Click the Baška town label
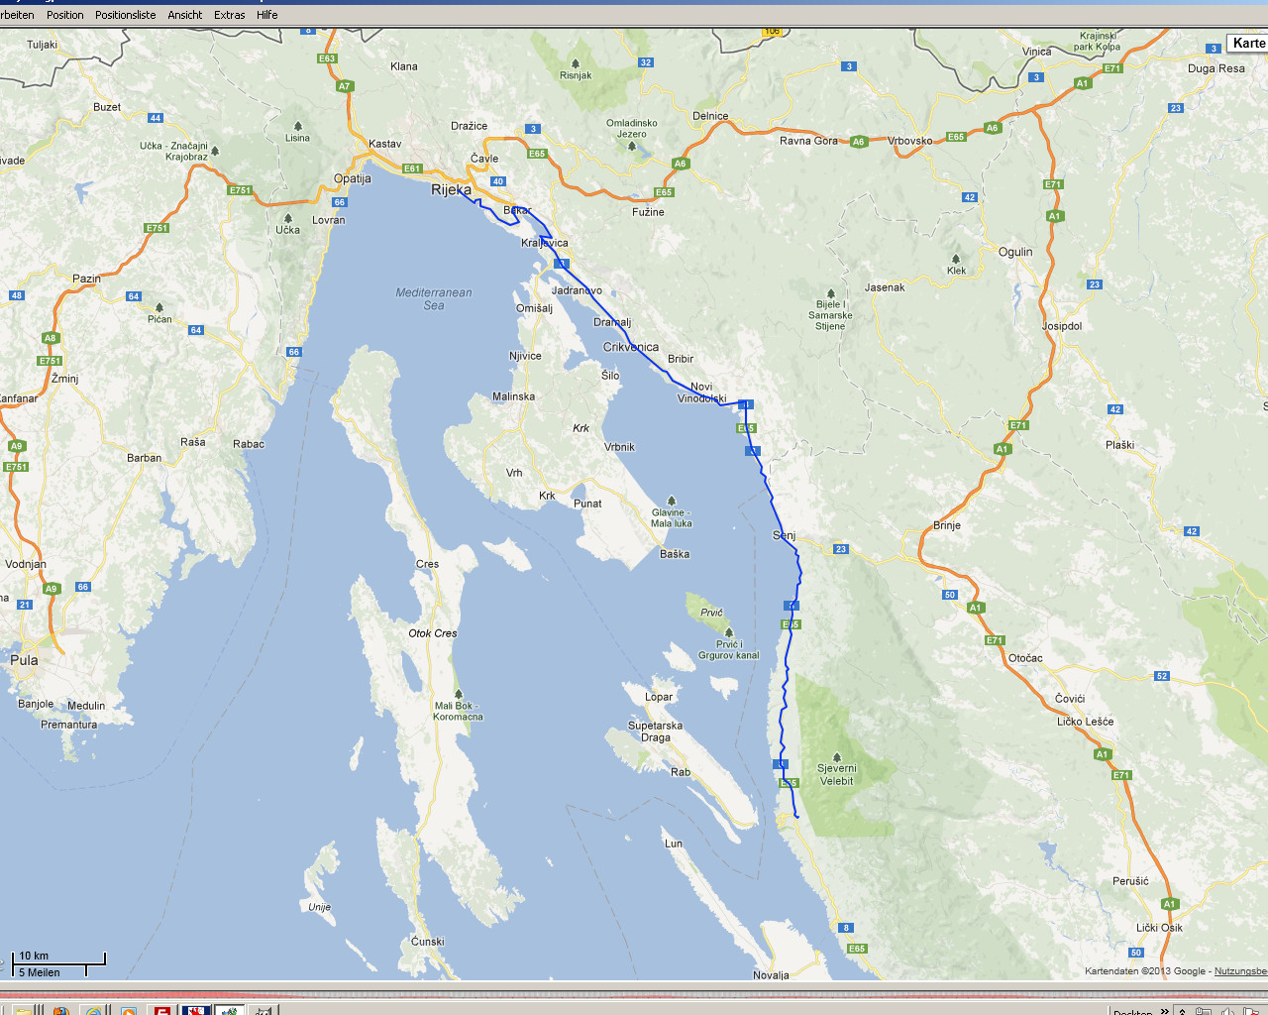The height and width of the screenshot is (1015, 1268). pos(675,554)
